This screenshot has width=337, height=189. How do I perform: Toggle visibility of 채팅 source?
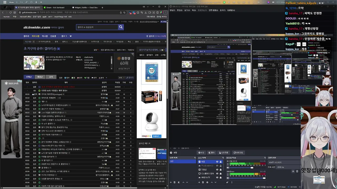click(x=217, y=162)
